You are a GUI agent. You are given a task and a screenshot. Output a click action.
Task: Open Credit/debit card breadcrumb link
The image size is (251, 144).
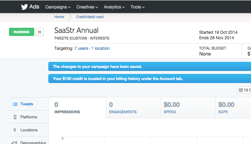pyautogui.click(x=90, y=17)
